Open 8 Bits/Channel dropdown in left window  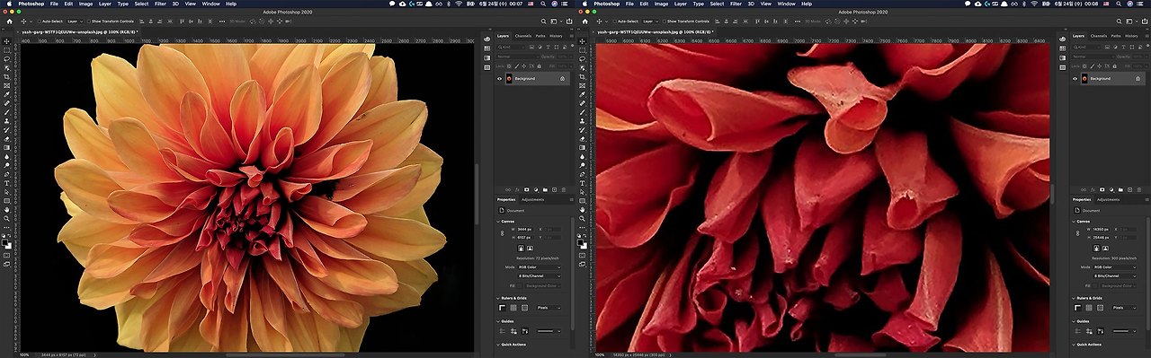coord(540,276)
